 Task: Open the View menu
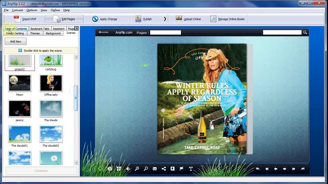click(44, 10)
